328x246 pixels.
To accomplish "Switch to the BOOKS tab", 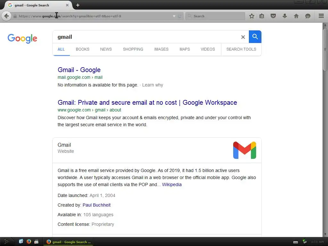I will [x=83, y=49].
